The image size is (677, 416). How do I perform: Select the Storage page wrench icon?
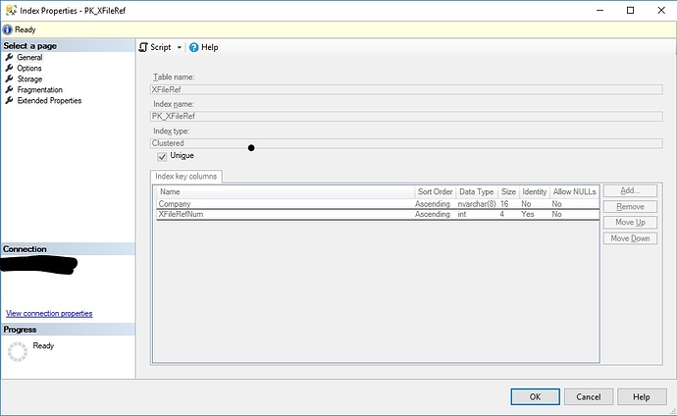pos(9,78)
